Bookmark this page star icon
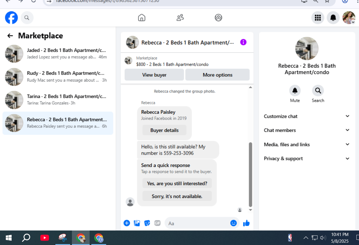Image resolution: width=359 pixels, height=245 pixels. click(327, 1)
